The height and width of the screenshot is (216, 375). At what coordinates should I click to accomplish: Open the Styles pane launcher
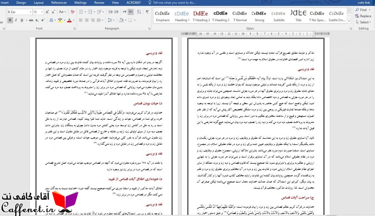351,29
